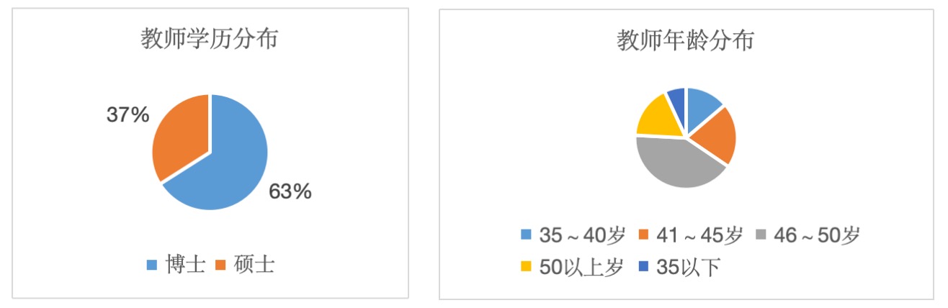Click the blue 博士 legend swatch

pyautogui.click(x=151, y=266)
